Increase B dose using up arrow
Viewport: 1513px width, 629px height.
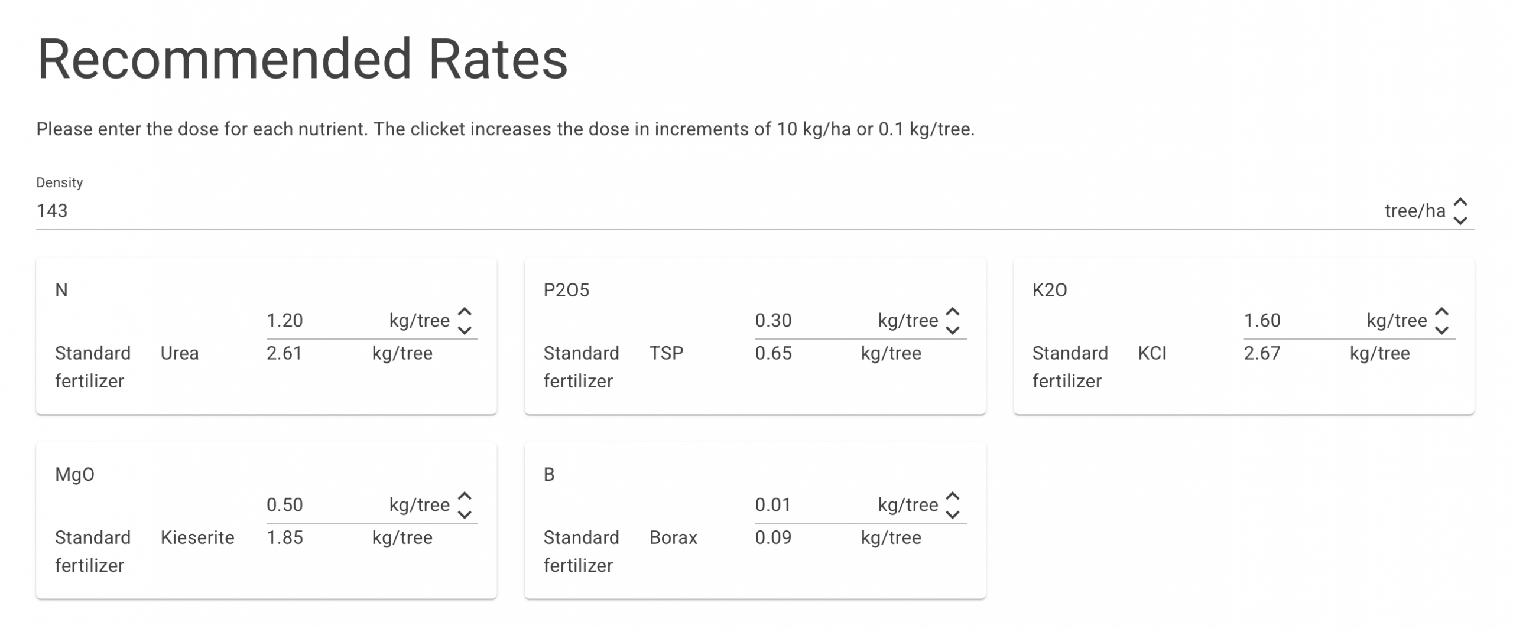[x=953, y=496]
